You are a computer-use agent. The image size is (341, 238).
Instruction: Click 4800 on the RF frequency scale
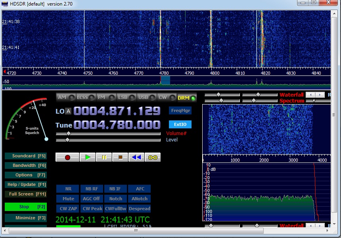click(215, 73)
